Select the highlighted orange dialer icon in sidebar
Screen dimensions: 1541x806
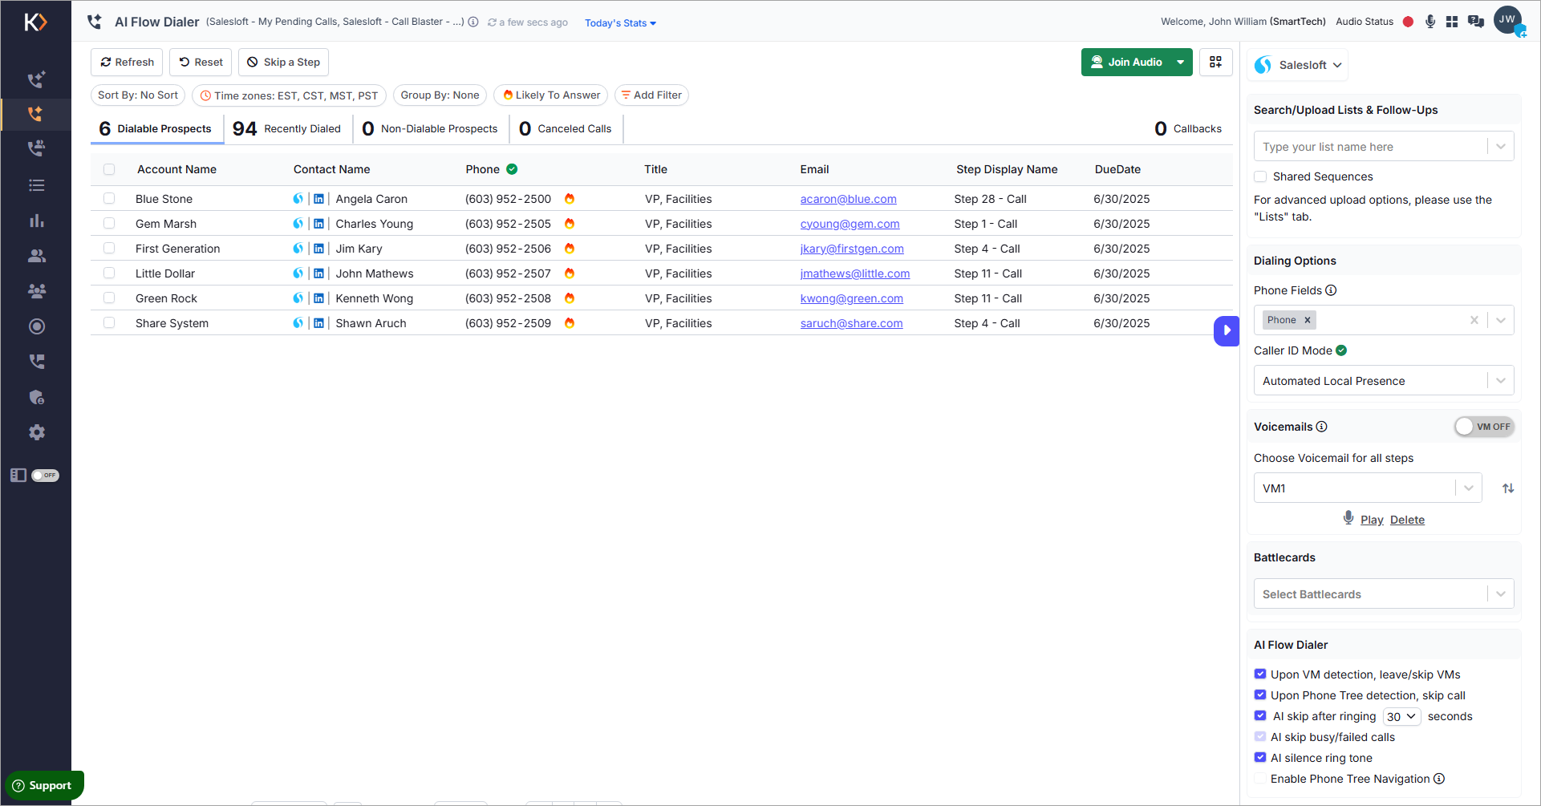point(36,114)
